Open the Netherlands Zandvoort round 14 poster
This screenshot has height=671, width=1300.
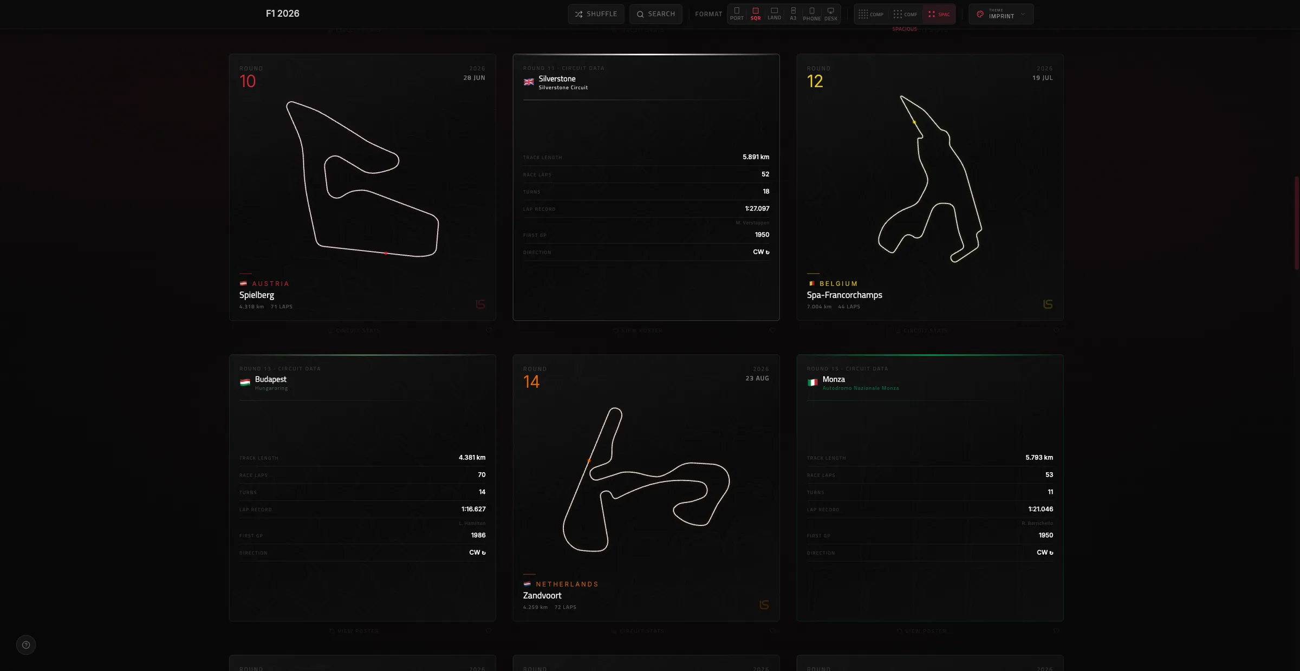pyautogui.click(x=646, y=487)
